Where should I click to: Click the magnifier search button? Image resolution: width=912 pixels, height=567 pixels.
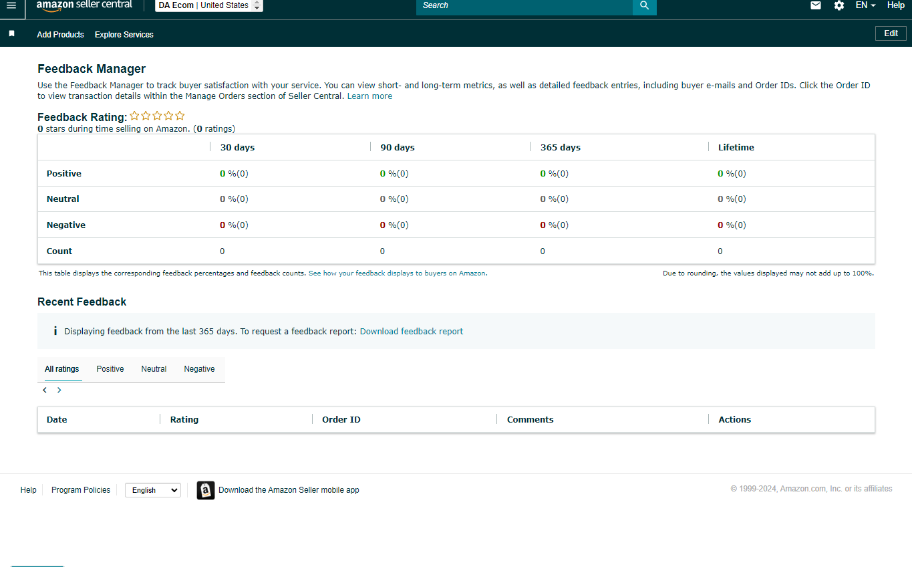645,6
